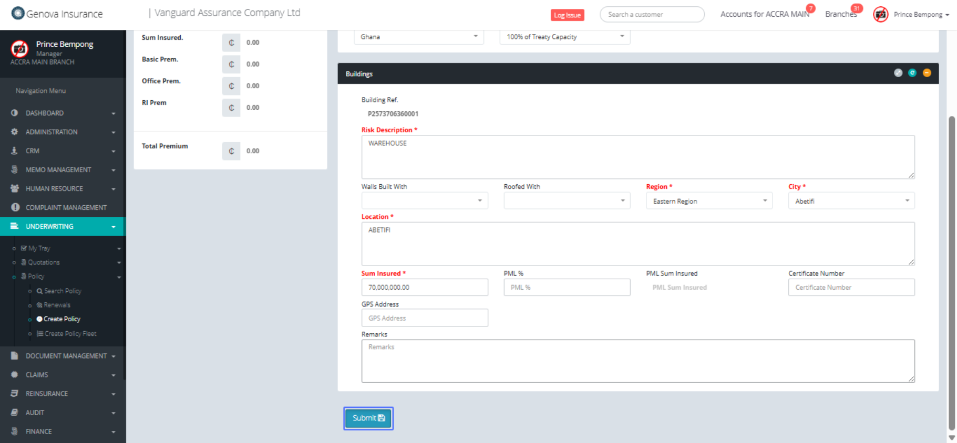Screen dimensions: 957x443
Task: Click into the PML % field
Action: click(x=567, y=288)
